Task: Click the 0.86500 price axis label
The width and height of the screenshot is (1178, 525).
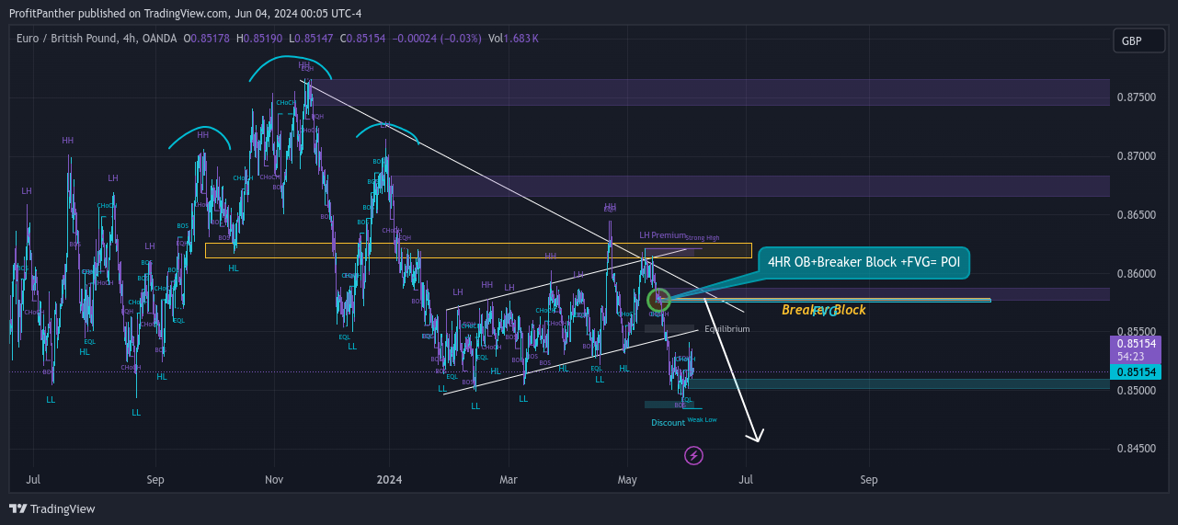Action: [1136, 215]
